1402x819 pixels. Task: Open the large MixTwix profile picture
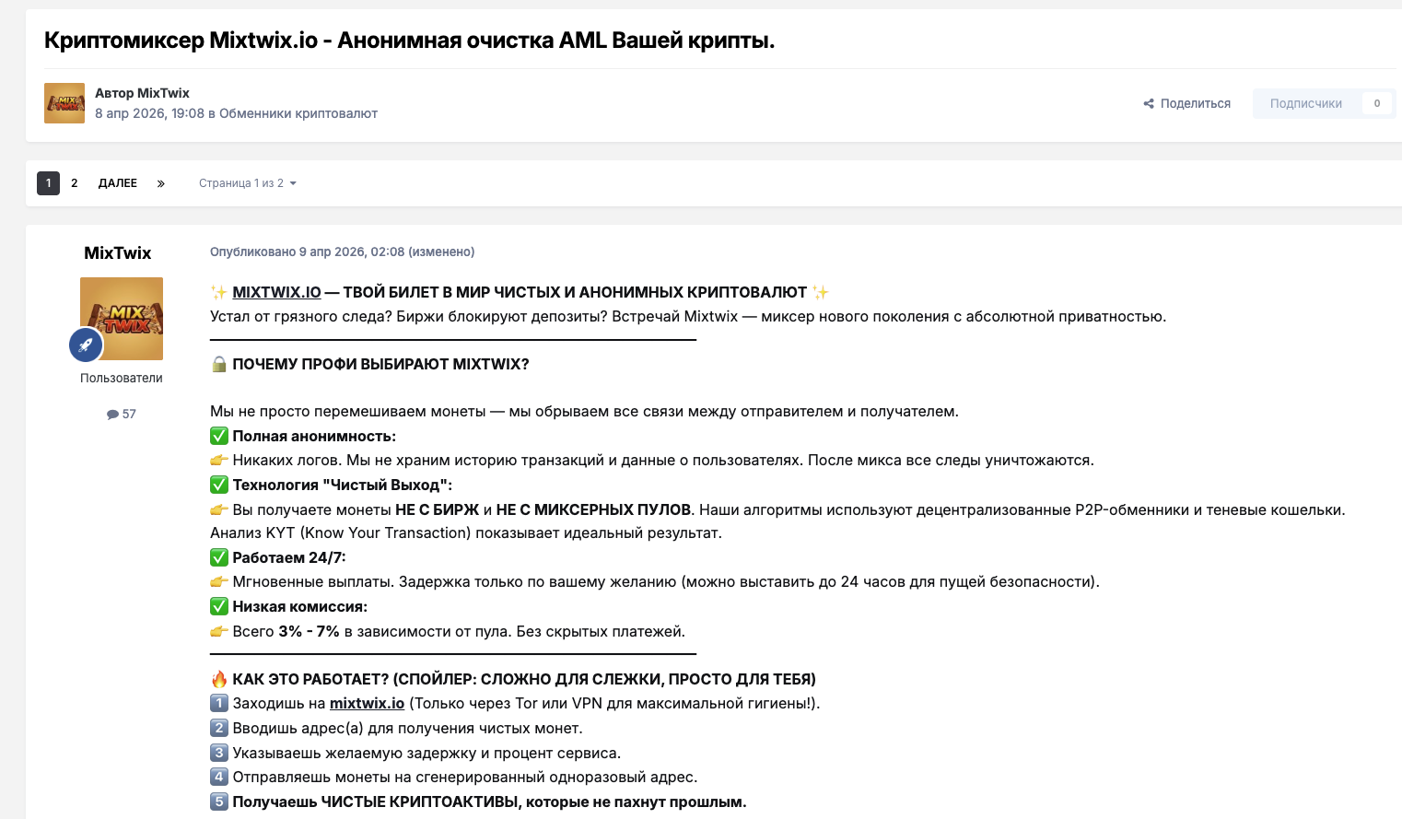[x=122, y=319]
